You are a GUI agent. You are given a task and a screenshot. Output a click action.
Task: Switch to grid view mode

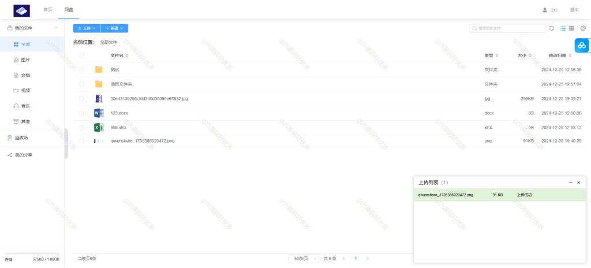(x=571, y=28)
